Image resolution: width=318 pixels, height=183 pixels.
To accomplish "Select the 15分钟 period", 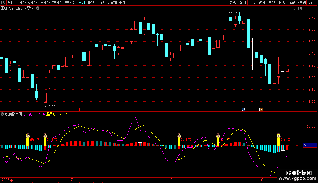I will coord(44,3).
